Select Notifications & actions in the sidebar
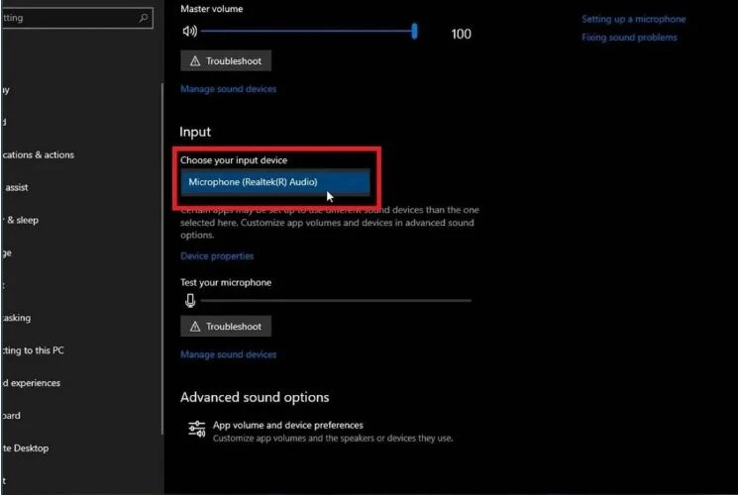Image resolution: width=738 pixels, height=495 pixels. click(x=38, y=155)
